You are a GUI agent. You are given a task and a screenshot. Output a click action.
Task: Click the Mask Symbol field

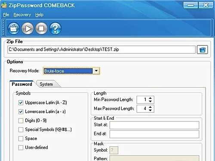click(x=114, y=150)
